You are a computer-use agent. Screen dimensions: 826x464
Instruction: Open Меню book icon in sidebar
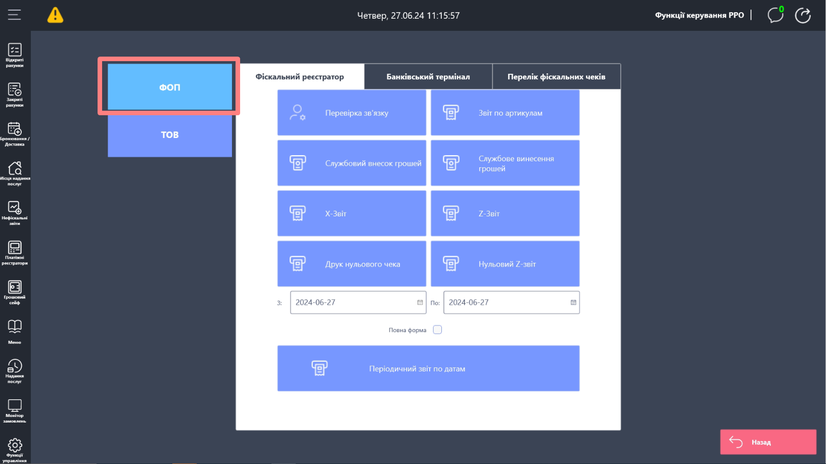pos(15,331)
